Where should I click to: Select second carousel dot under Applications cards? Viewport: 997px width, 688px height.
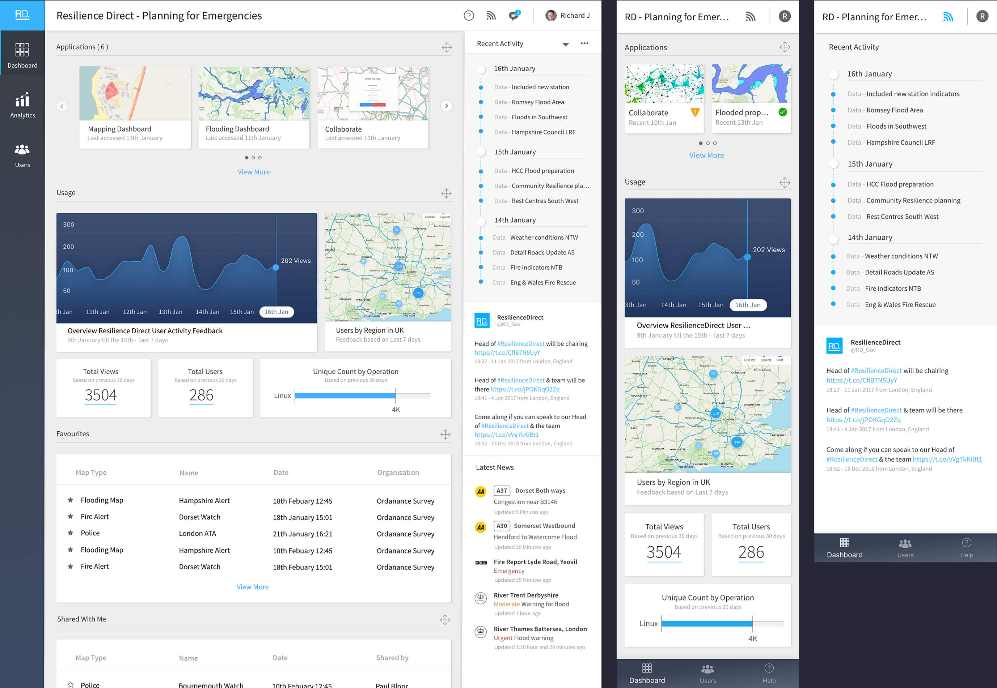point(253,158)
